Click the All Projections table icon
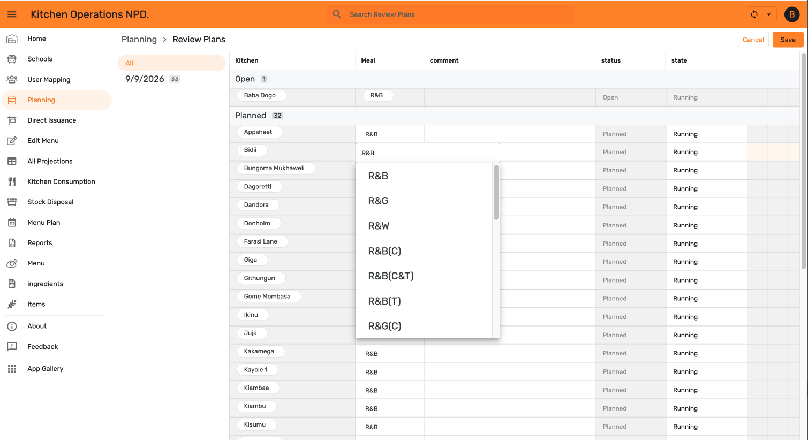 click(12, 161)
